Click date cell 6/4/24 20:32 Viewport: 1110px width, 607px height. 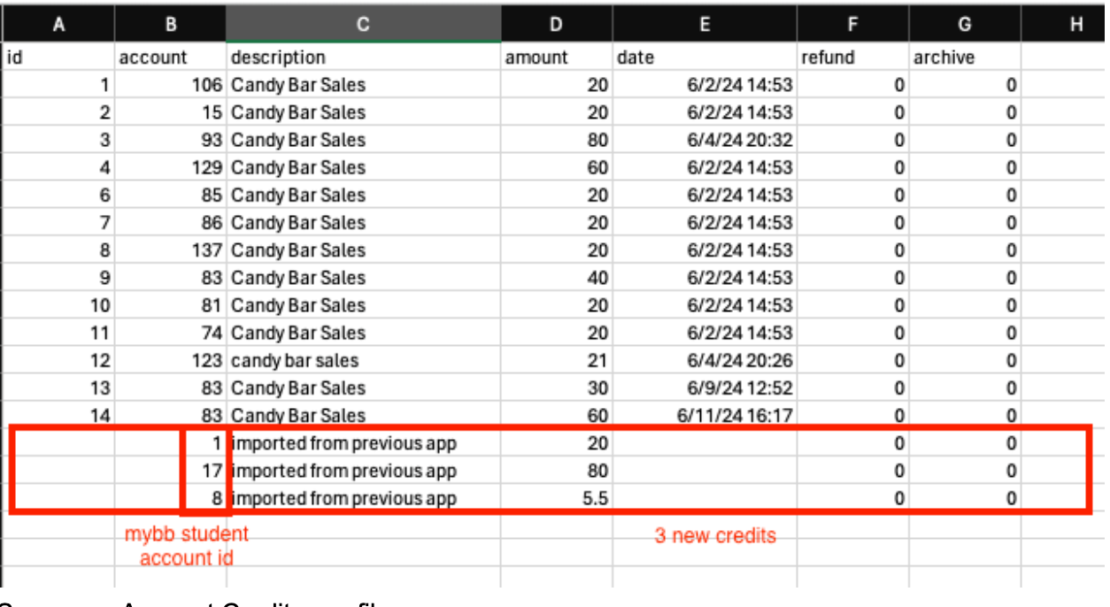click(x=705, y=140)
